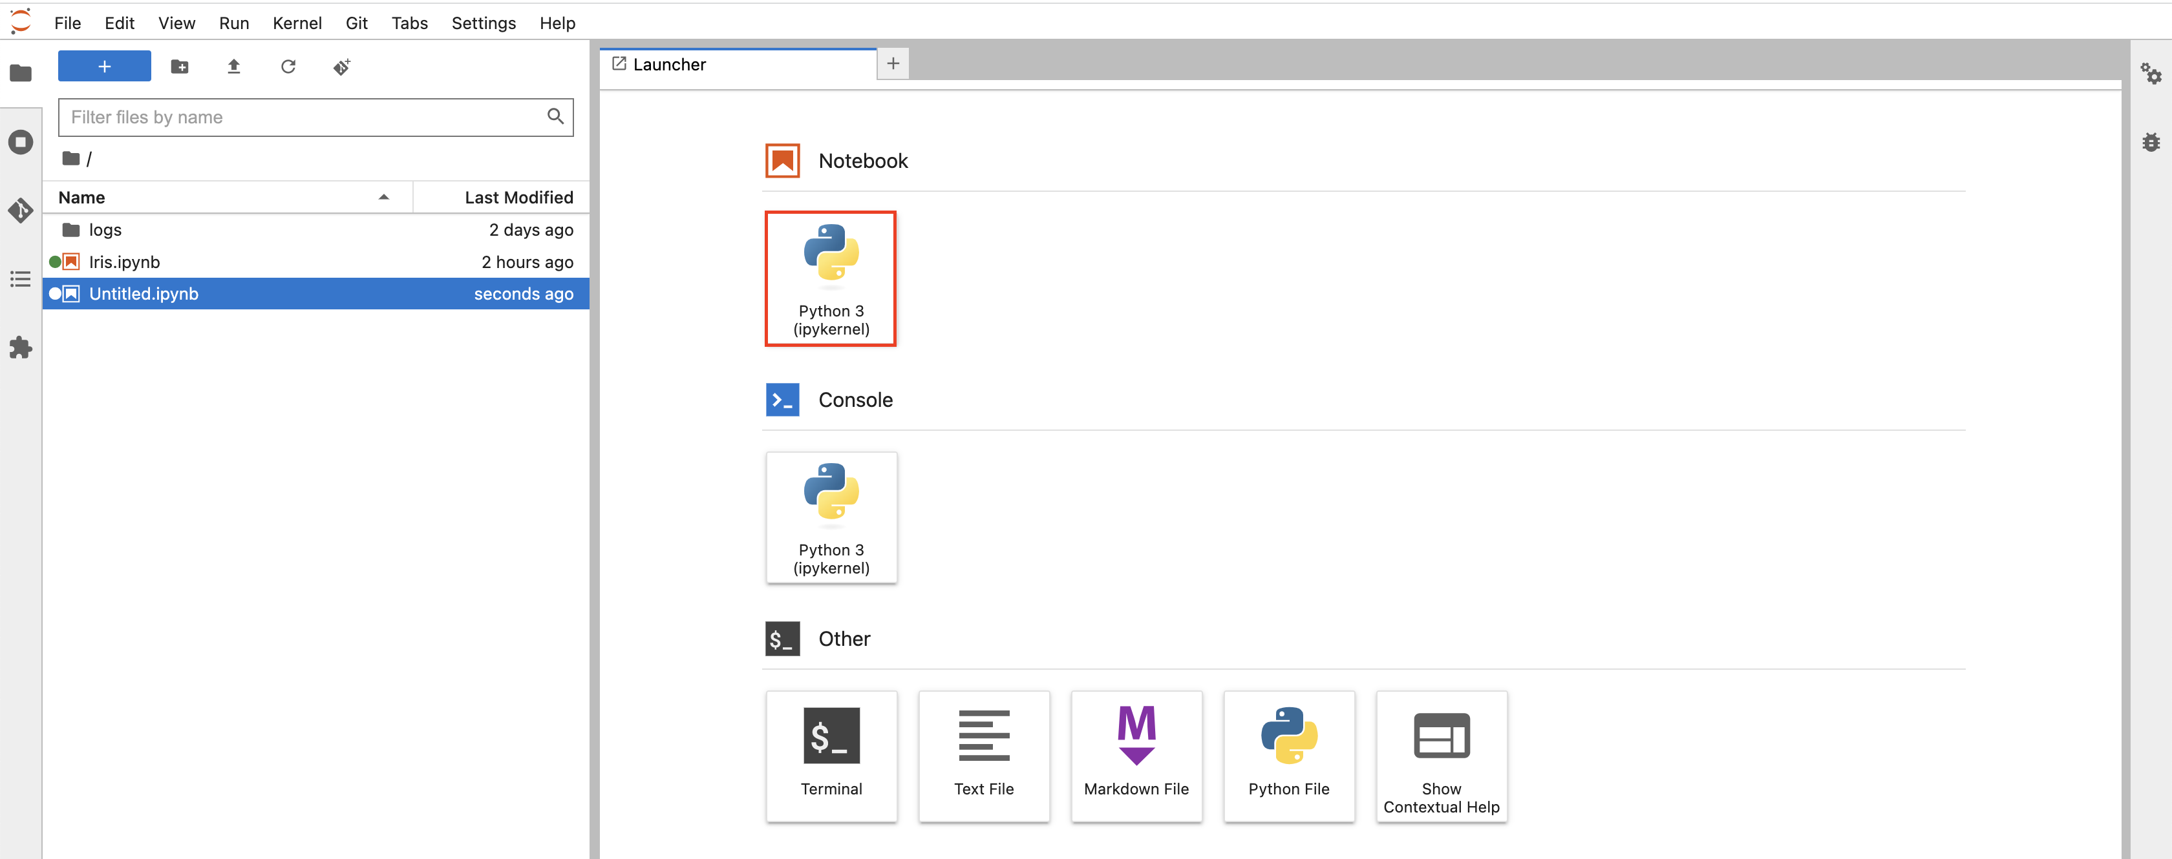Create a new Markdown File
Image resolution: width=2172 pixels, height=859 pixels.
pyautogui.click(x=1136, y=756)
